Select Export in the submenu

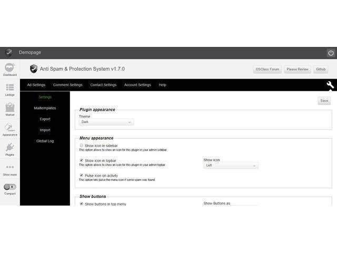tap(45, 119)
